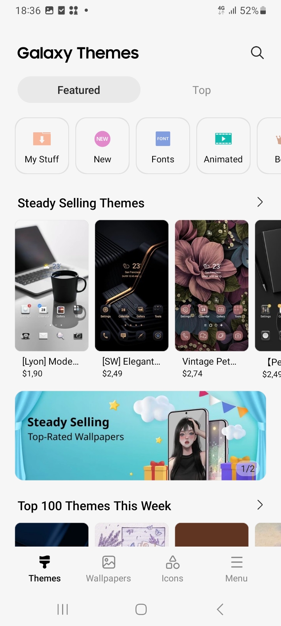Open the Vintage Pet floral theme

click(212, 286)
